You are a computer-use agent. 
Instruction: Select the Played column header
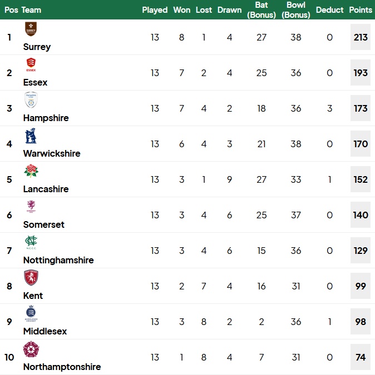[x=155, y=10]
